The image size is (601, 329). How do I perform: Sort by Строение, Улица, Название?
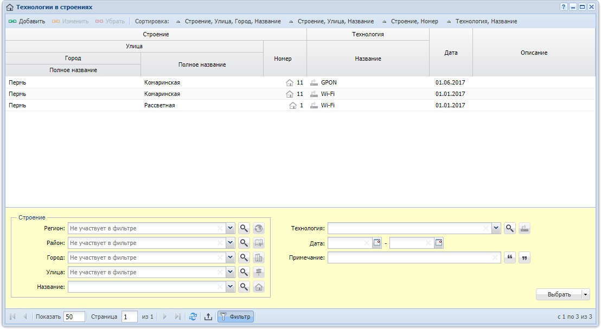click(x=331, y=22)
